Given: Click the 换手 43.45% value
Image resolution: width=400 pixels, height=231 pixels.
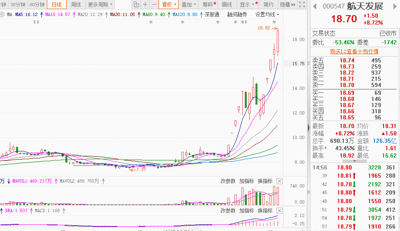Looking at the screenshot, I should coord(345,148).
